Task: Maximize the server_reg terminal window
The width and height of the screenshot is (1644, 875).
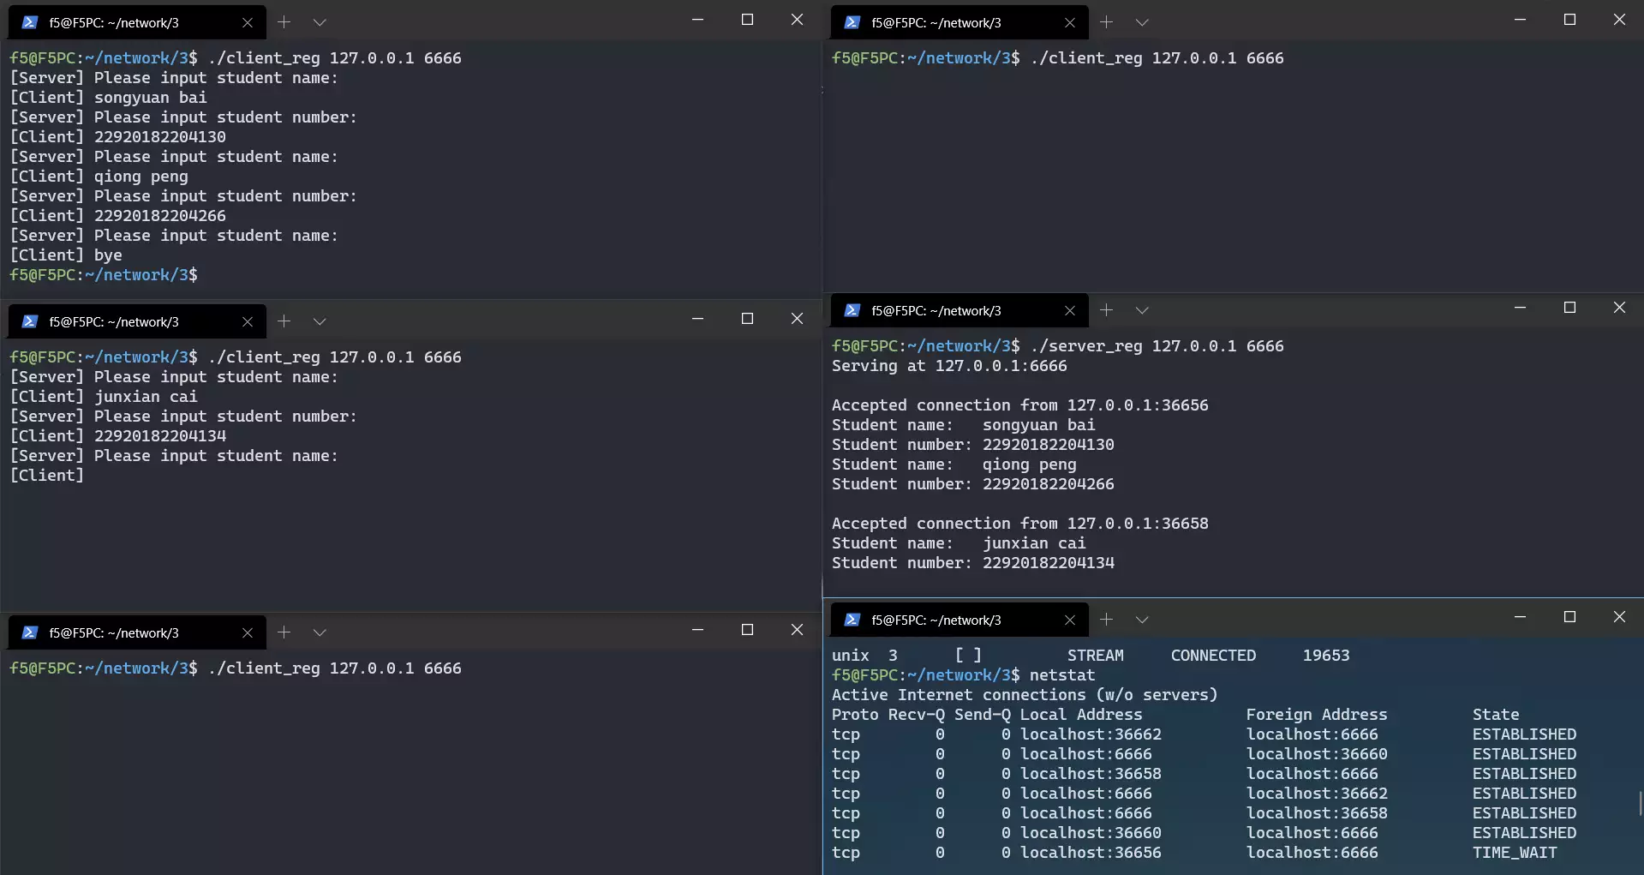Action: 1569,308
